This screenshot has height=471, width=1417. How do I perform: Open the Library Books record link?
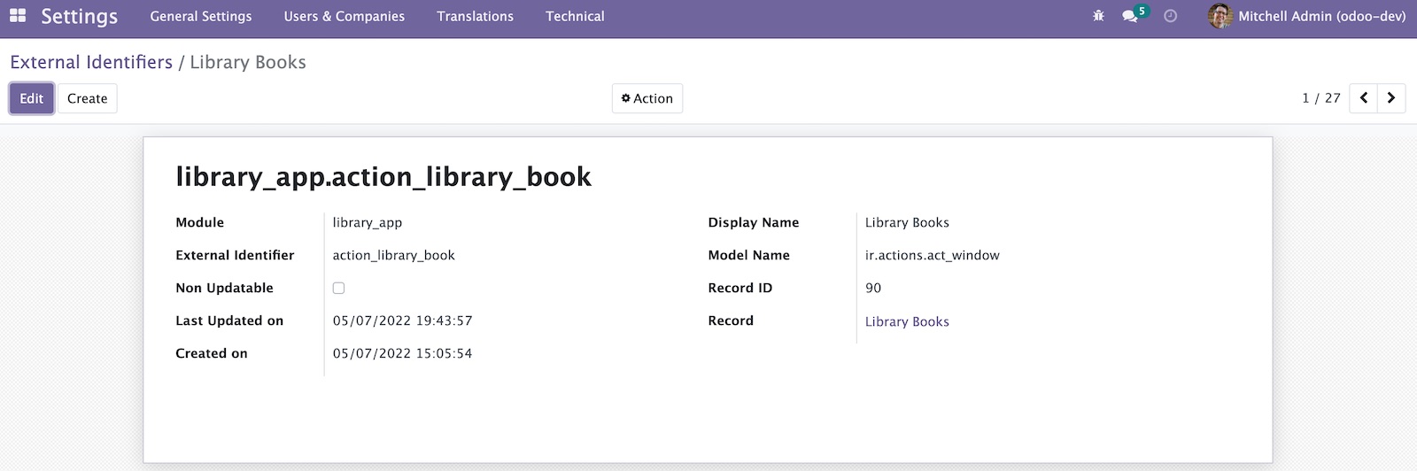coord(907,321)
